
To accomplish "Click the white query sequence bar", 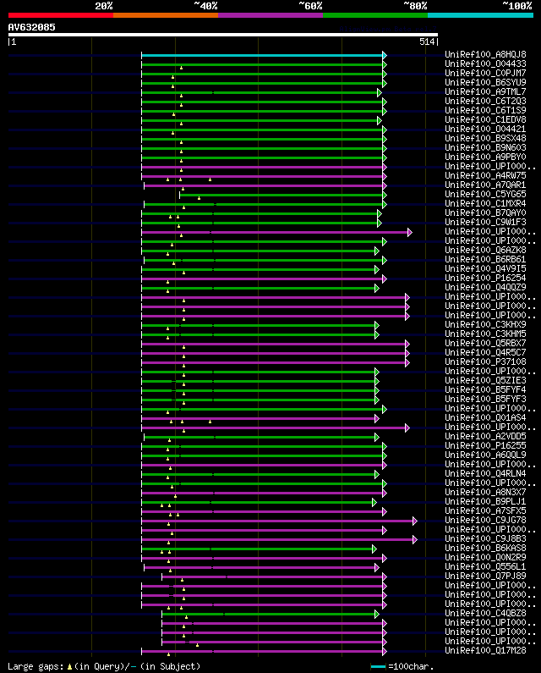I will (223, 35).
